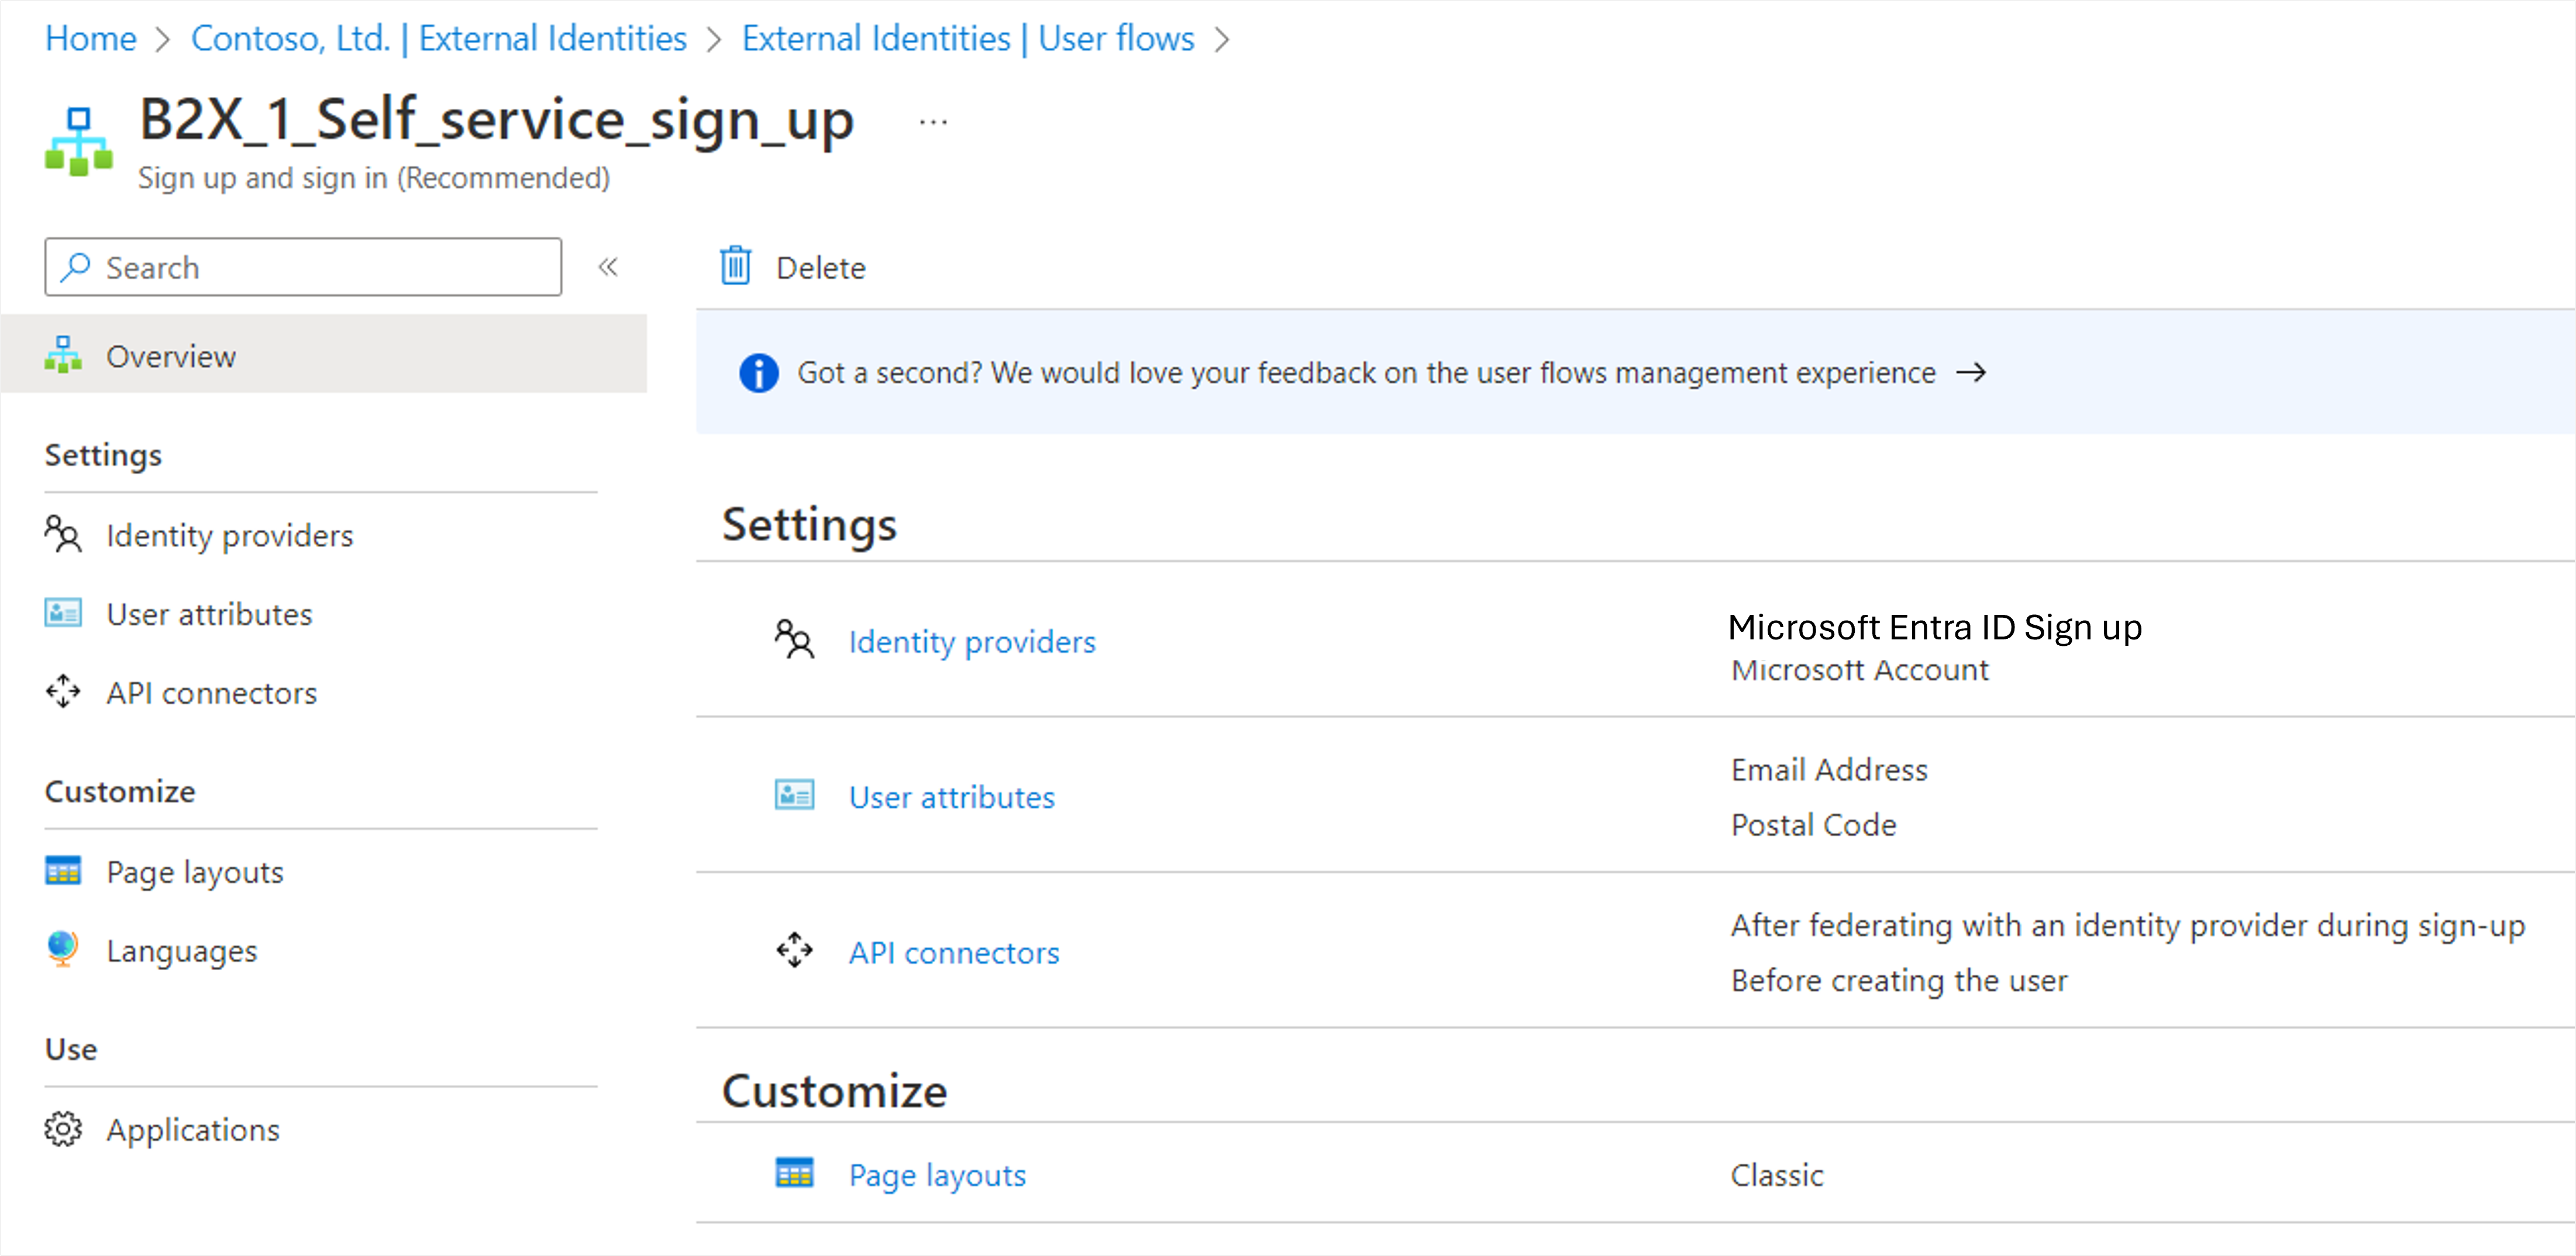Click main pane Page layouts table icon
The height and width of the screenshot is (1256, 2576).
pyautogui.click(x=795, y=1173)
